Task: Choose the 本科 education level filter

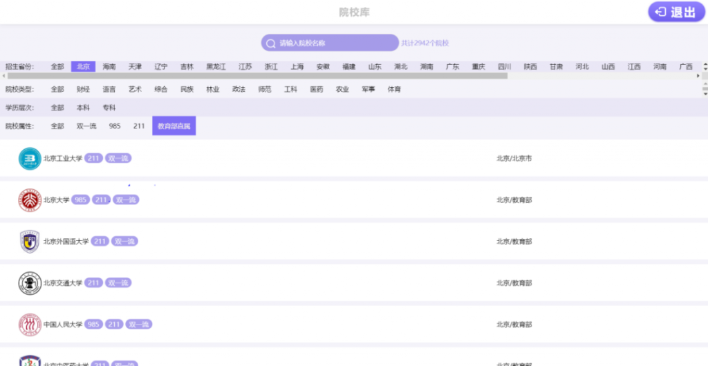Action: coord(83,108)
